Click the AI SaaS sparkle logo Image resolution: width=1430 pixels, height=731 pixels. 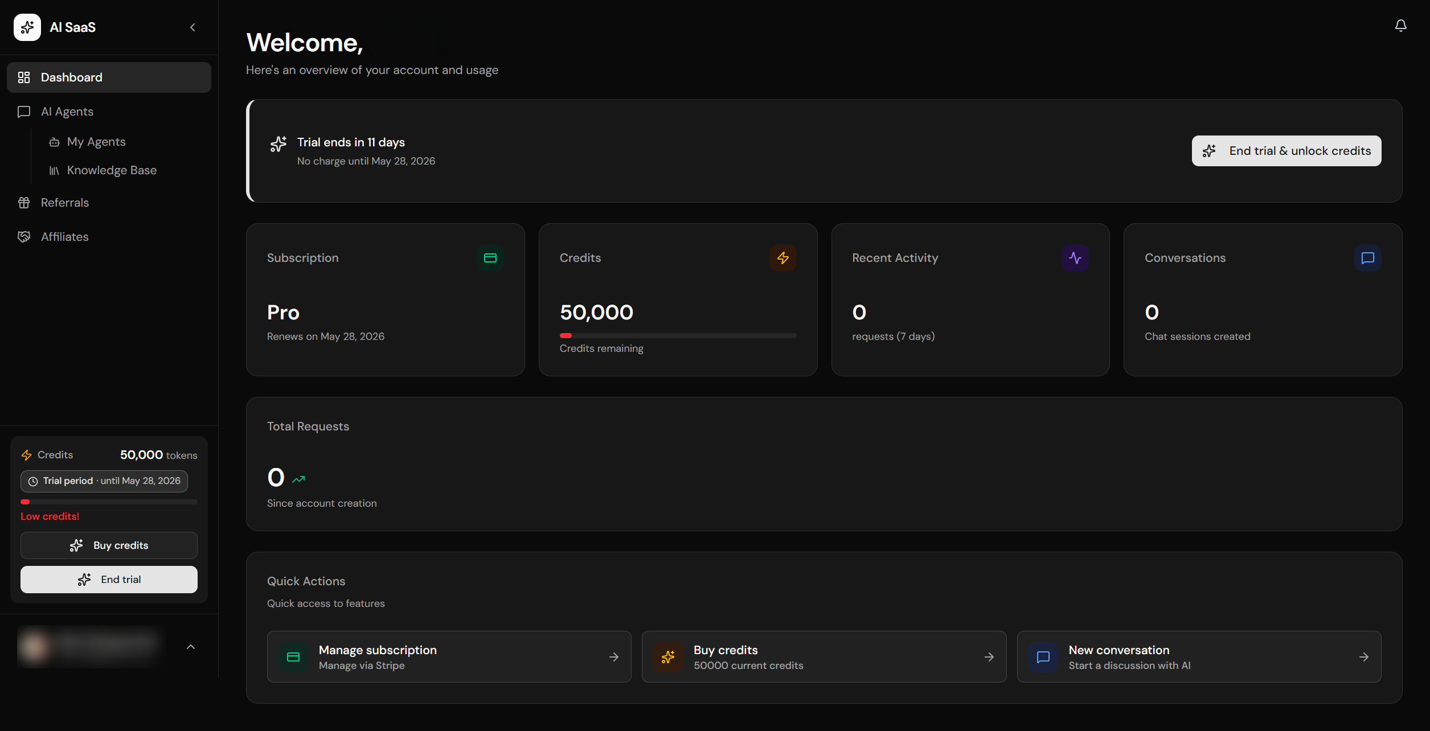pos(27,27)
